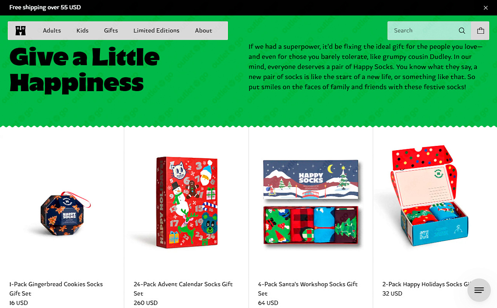
Task: Open the Advent Calendar box product image
Action: pyautogui.click(x=187, y=203)
